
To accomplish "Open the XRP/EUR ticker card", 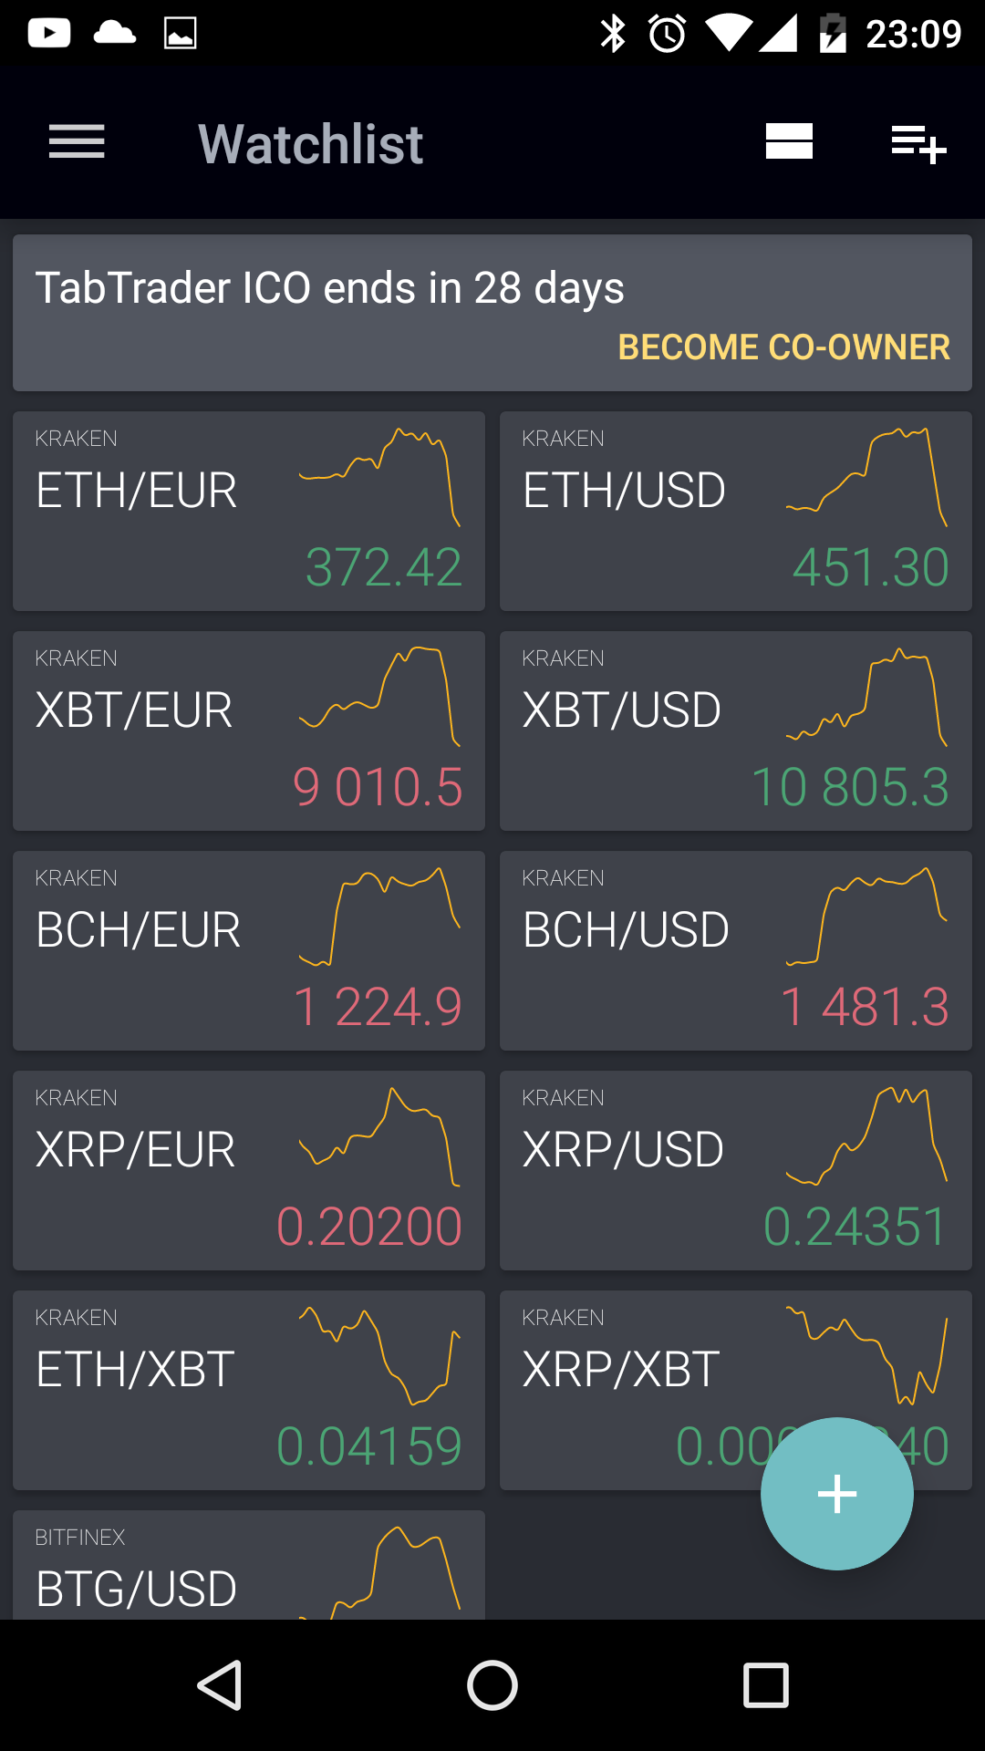I will pyautogui.click(x=248, y=1170).
